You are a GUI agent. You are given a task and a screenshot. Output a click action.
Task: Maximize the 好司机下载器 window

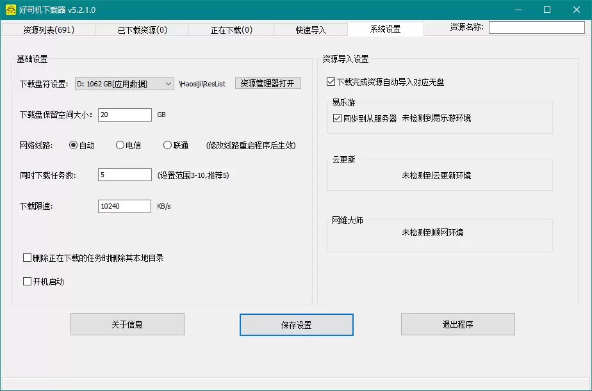coord(547,10)
